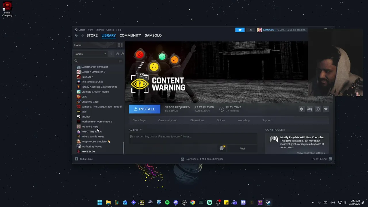This screenshot has height=207, width=368.
Task: Navigate back with the left arrow
Action: (x=76, y=35)
